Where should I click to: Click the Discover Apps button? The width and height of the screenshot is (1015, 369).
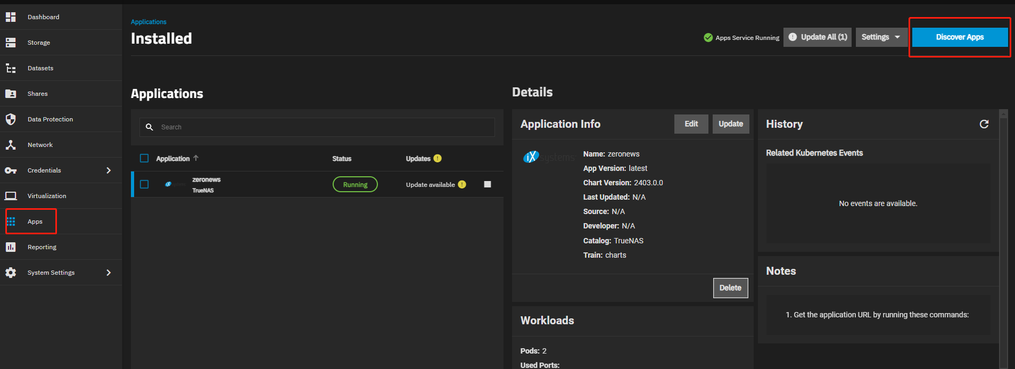[960, 37]
